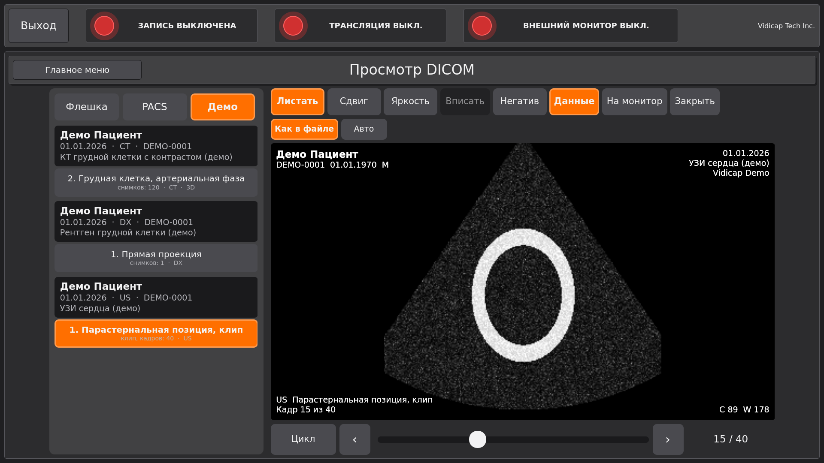Toggle the Негатив image mode
The image size is (824, 463).
click(520, 102)
